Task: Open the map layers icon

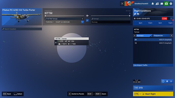Action: click(x=167, y=81)
